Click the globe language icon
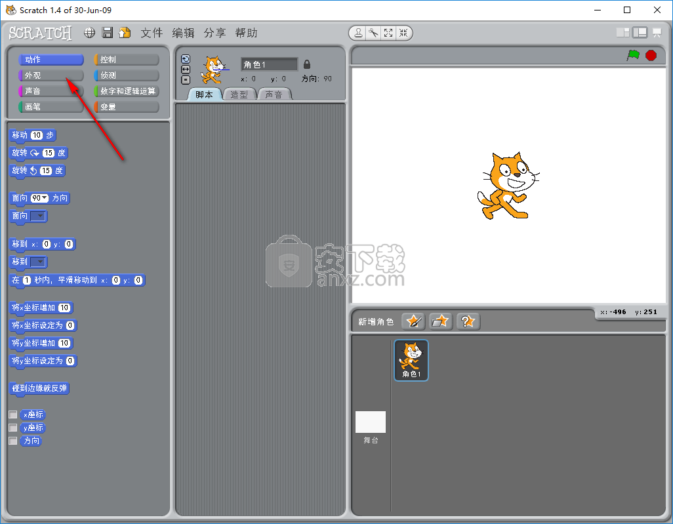Viewport: 673px width, 524px height. point(89,33)
